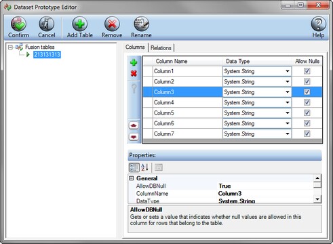Screen dimensions: 333x244
Task: Switch properties to Categorized view
Action: click(x=134, y=167)
